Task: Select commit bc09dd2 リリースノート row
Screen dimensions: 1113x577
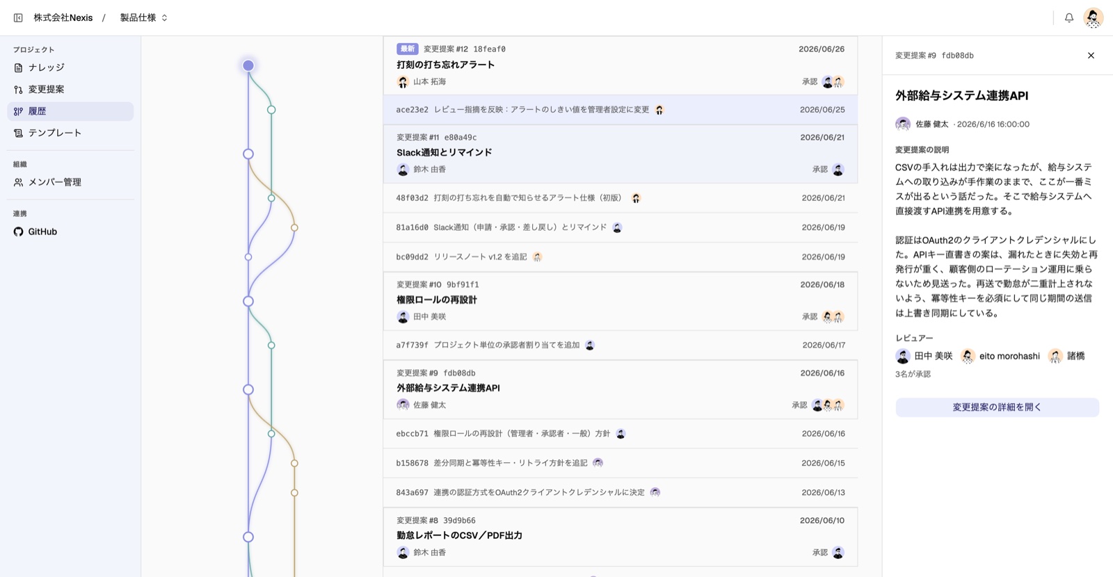Action: click(620, 257)
